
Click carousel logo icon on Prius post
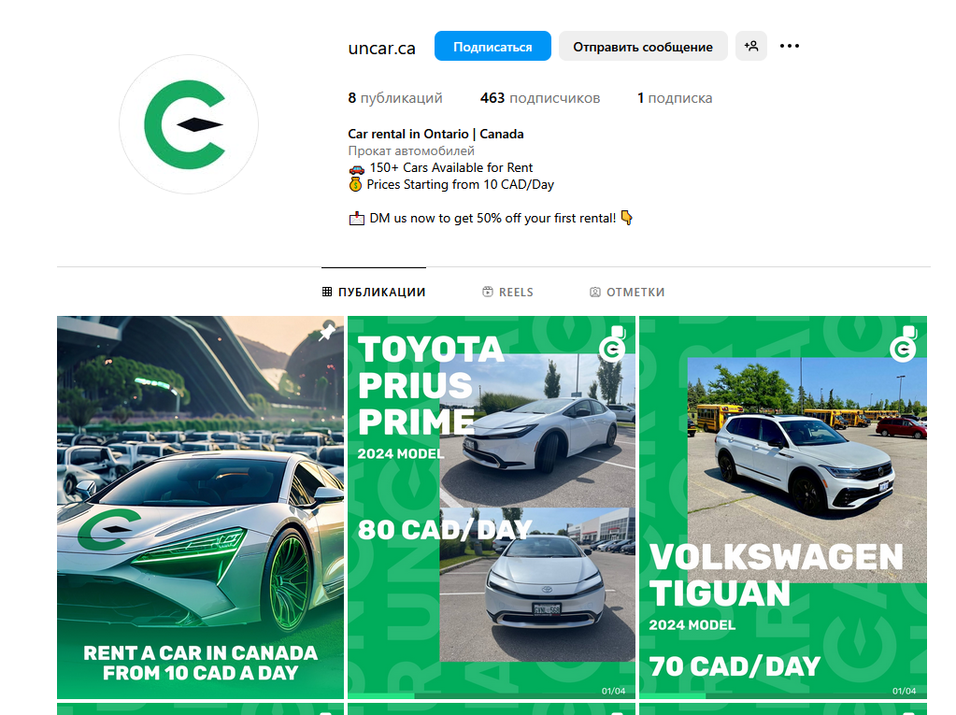pyautogui.click(x=613, y=344)
